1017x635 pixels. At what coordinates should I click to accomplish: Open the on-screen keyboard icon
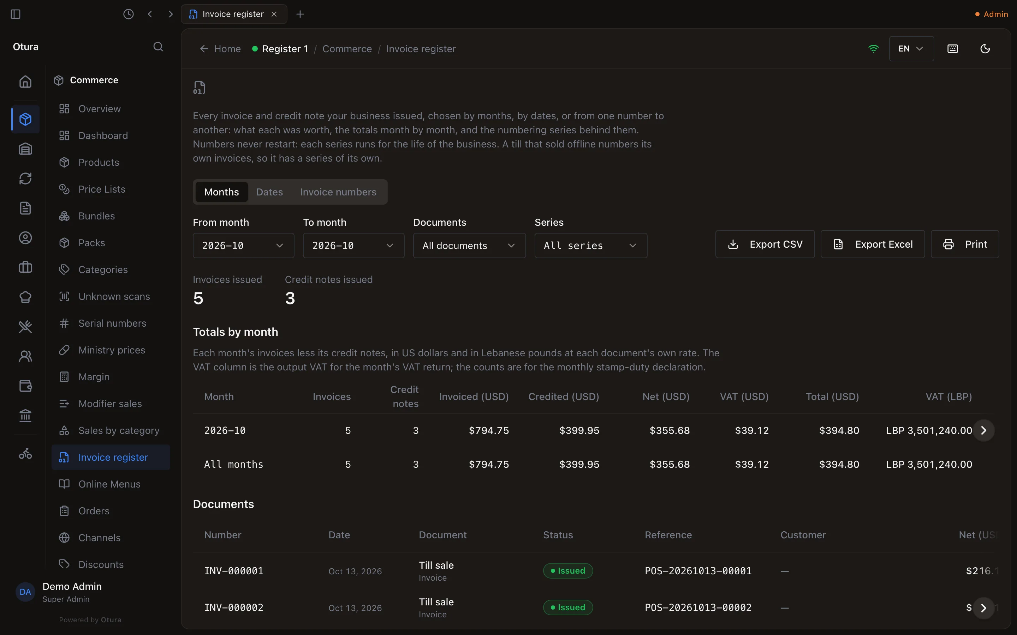point(953,49)
